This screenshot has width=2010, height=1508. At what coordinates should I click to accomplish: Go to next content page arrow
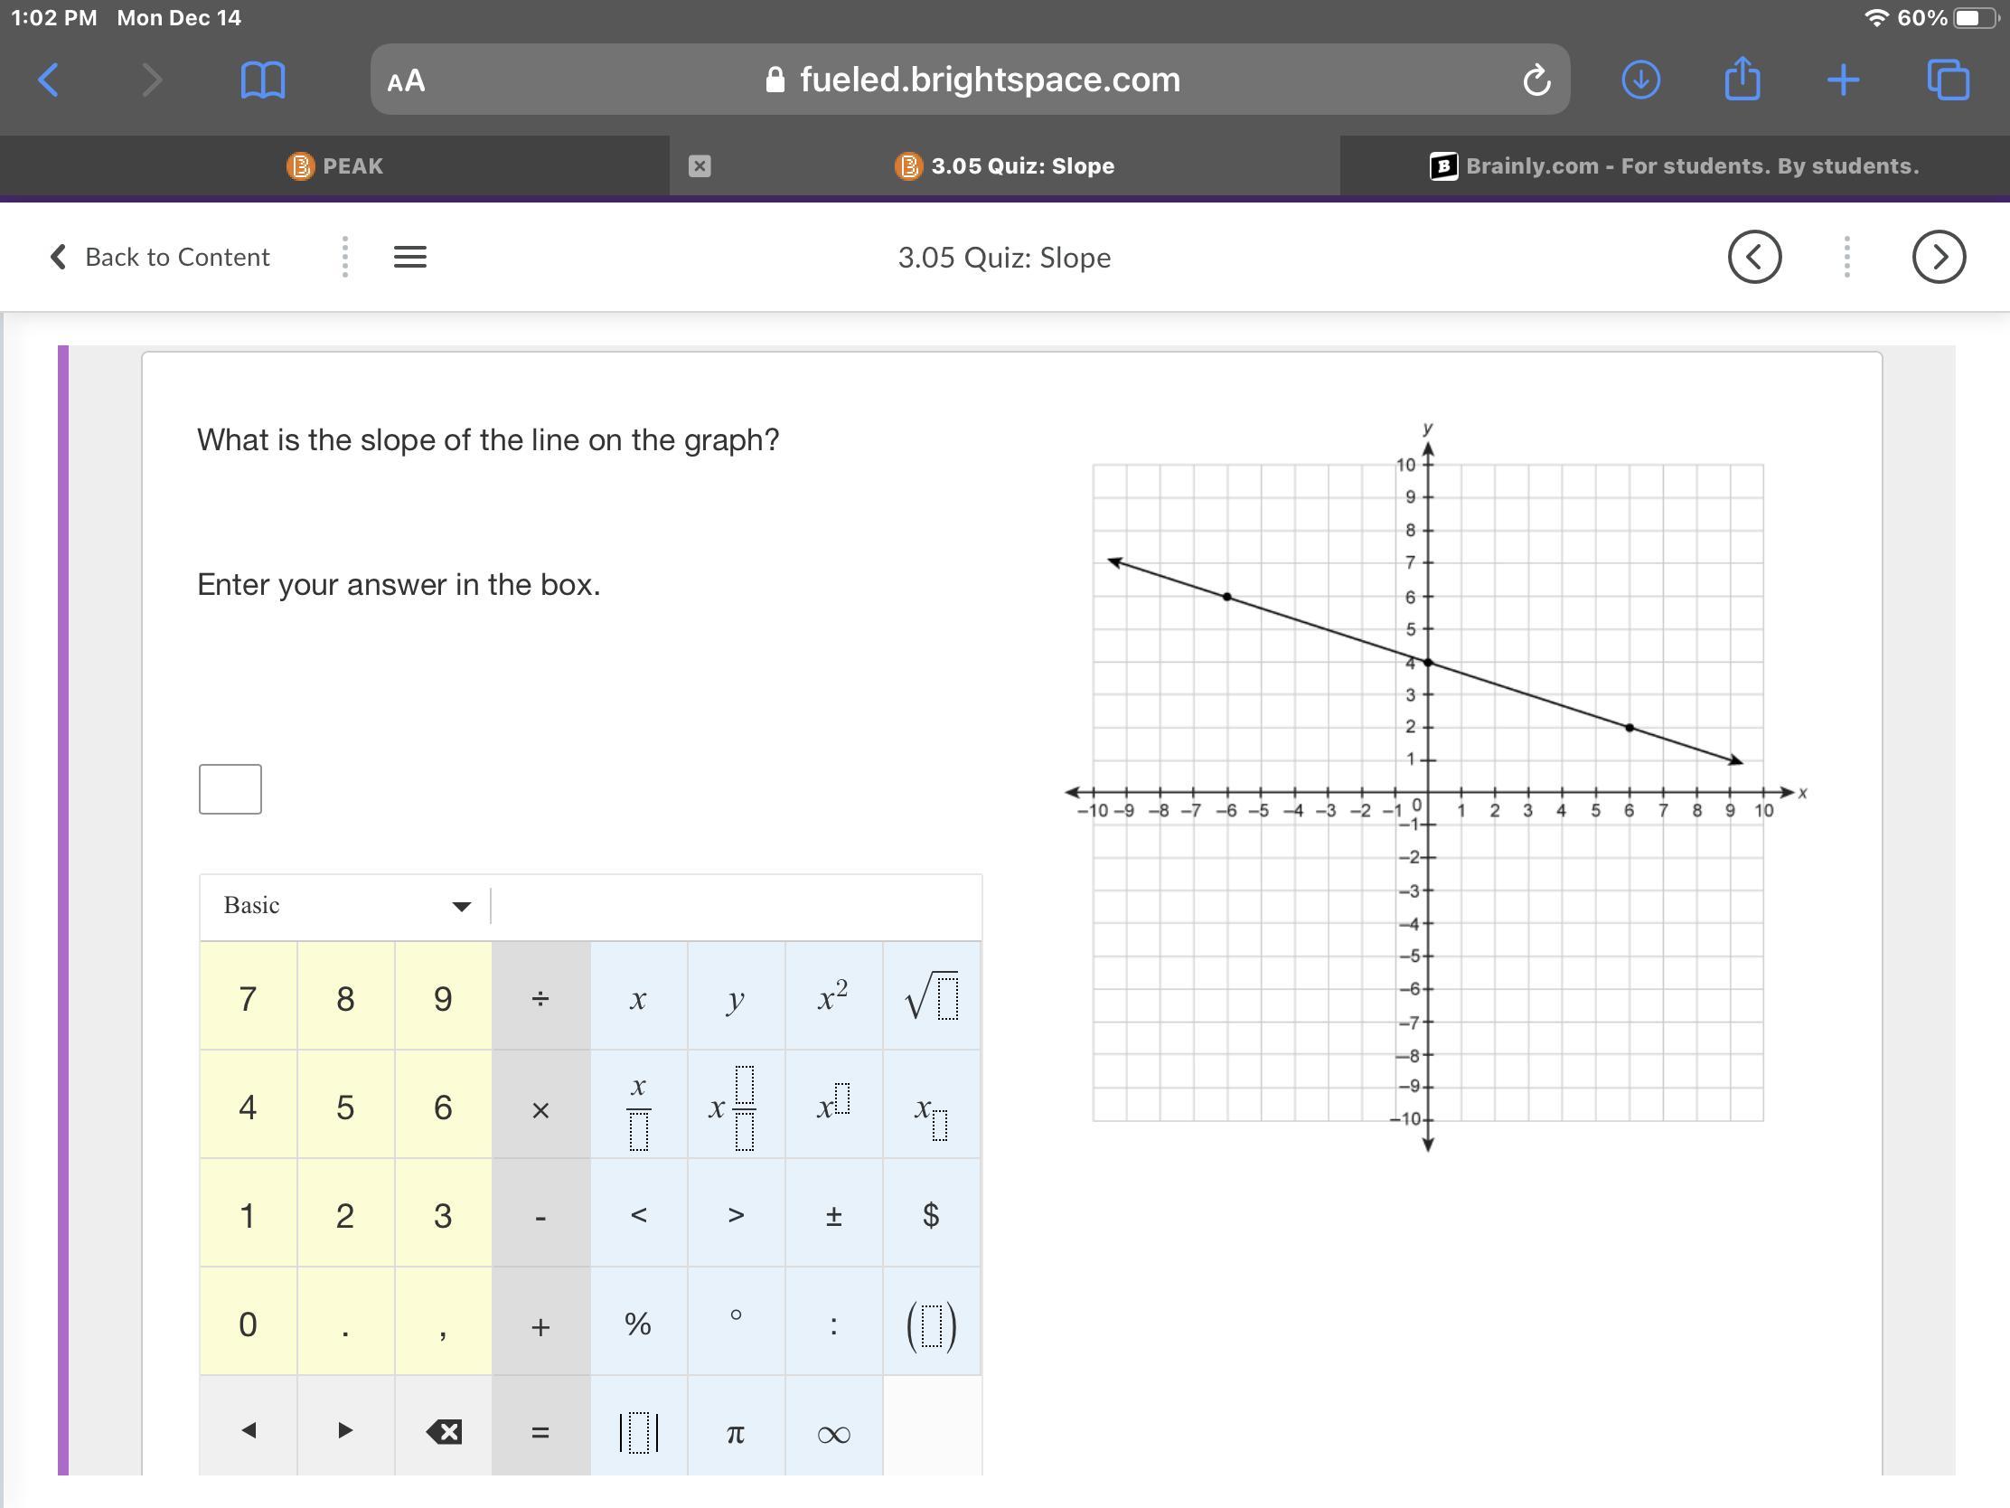1939,258
